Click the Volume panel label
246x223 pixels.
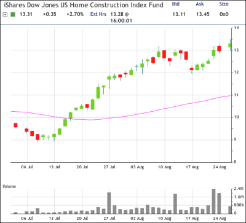click(9, 187)
